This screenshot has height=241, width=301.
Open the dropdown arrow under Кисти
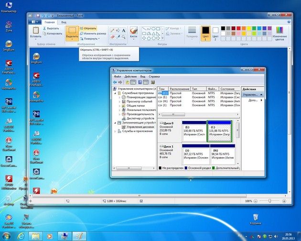(134, 38)
